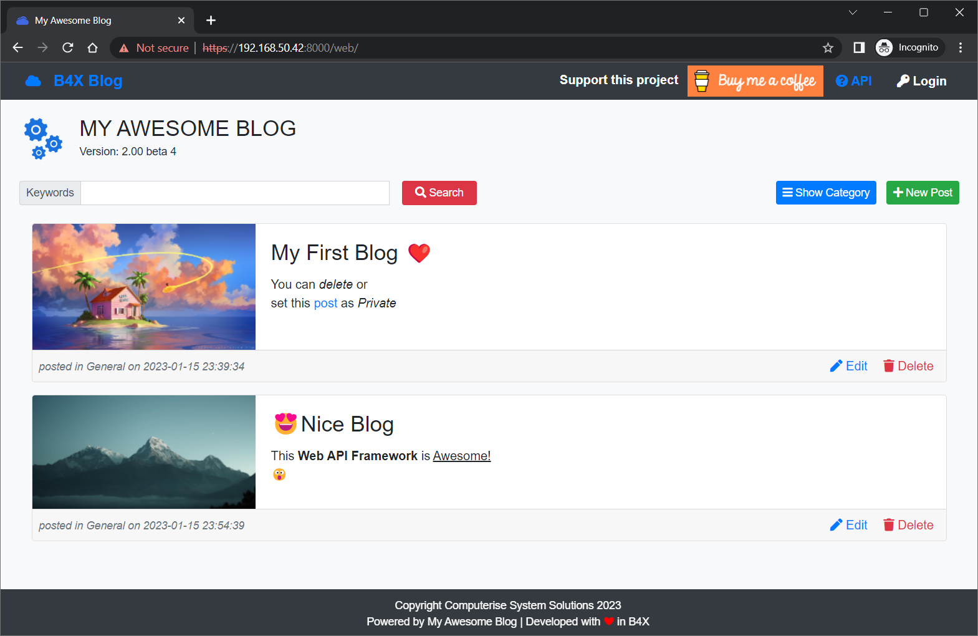Click posted in General 23:54:39 text

pos(141,526)
